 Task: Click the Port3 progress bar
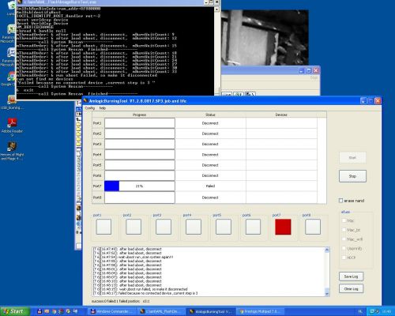tap(140, 144)
